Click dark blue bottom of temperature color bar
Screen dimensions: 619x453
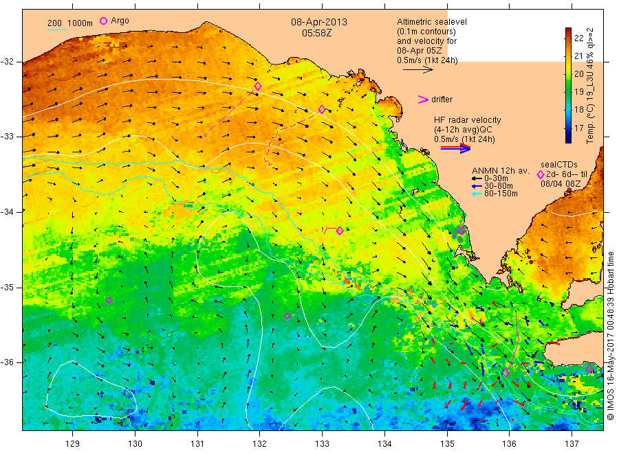[x=568, y=139]
